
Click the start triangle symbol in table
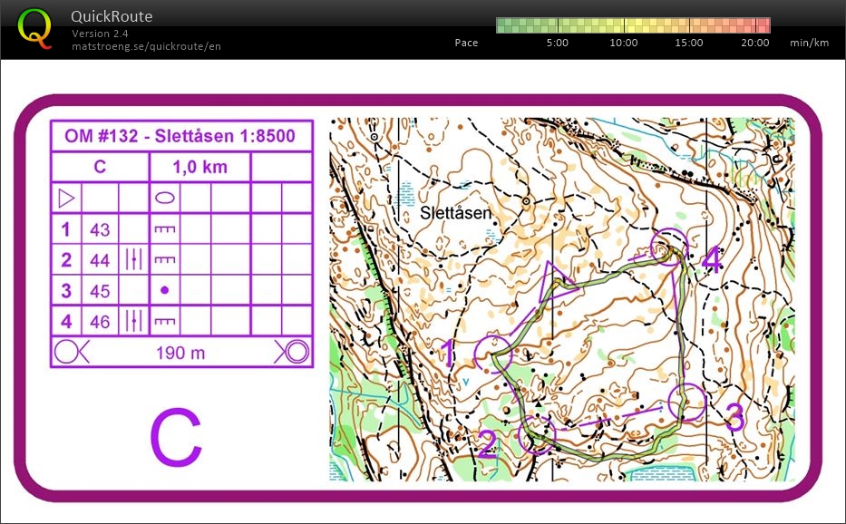66,198
